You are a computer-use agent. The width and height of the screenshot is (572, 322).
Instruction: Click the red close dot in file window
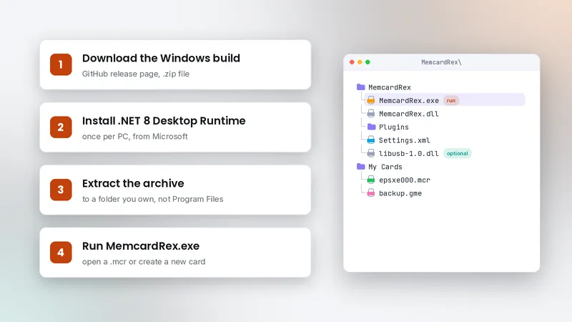[352, 62]
